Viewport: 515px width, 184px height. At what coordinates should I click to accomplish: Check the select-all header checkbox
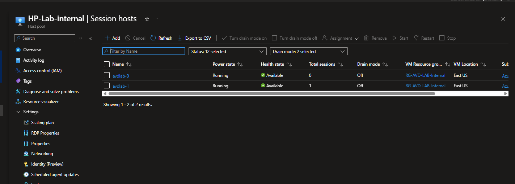coord(107,64)
